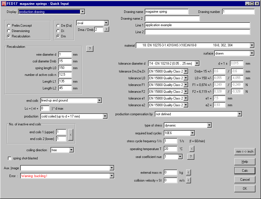Viewport: 261px width, 199px height.
Task: Select the Prelim.Concept radio button
Action: 9,26
